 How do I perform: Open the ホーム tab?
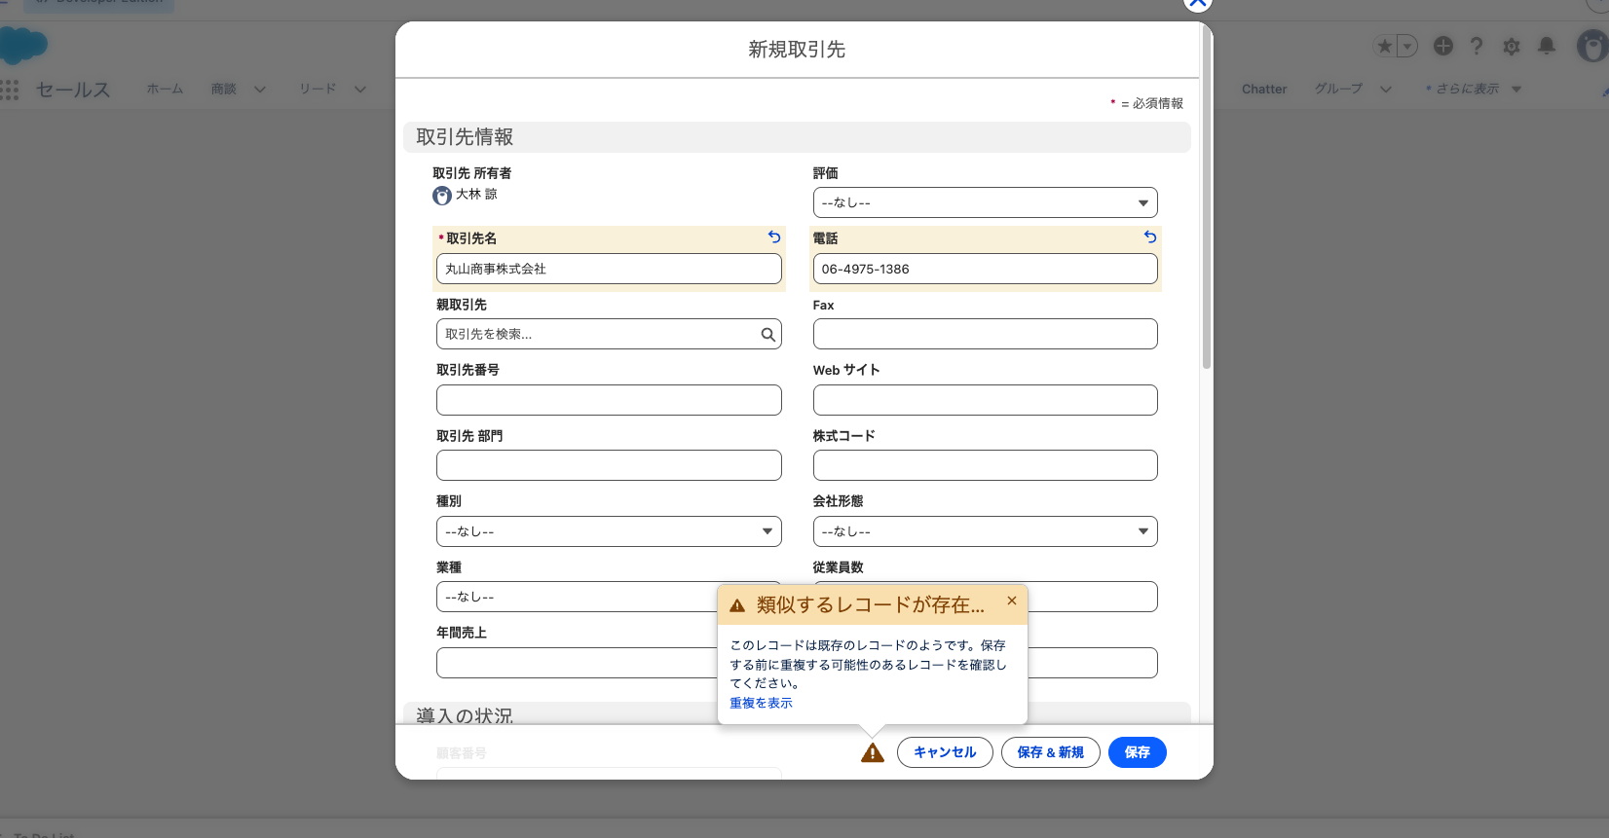tap(165, 89)
